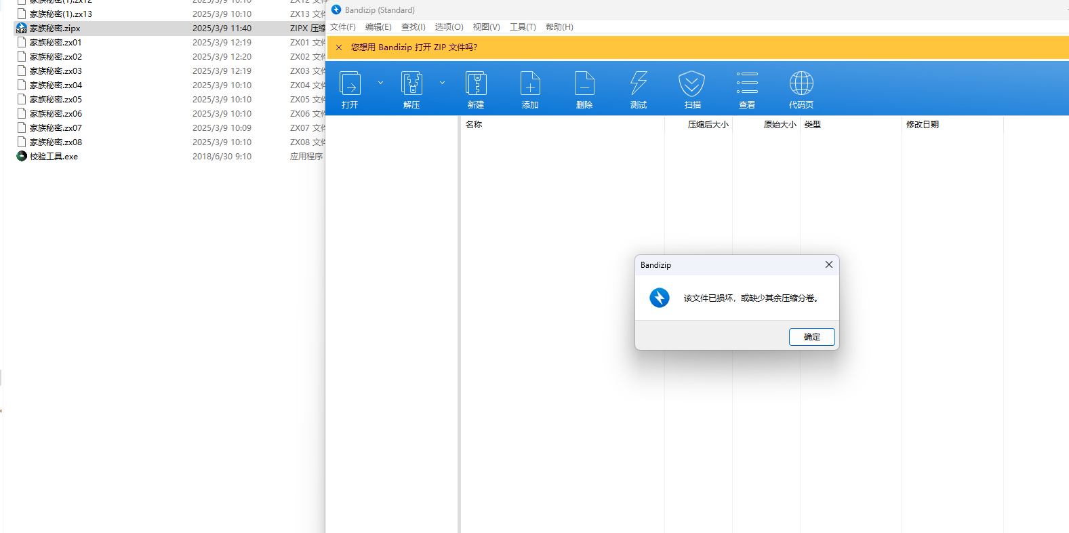Screen dimensions: 1069x533
Task: Select file 校验工具.exe in Explorer list
Action: click(54, 157)
